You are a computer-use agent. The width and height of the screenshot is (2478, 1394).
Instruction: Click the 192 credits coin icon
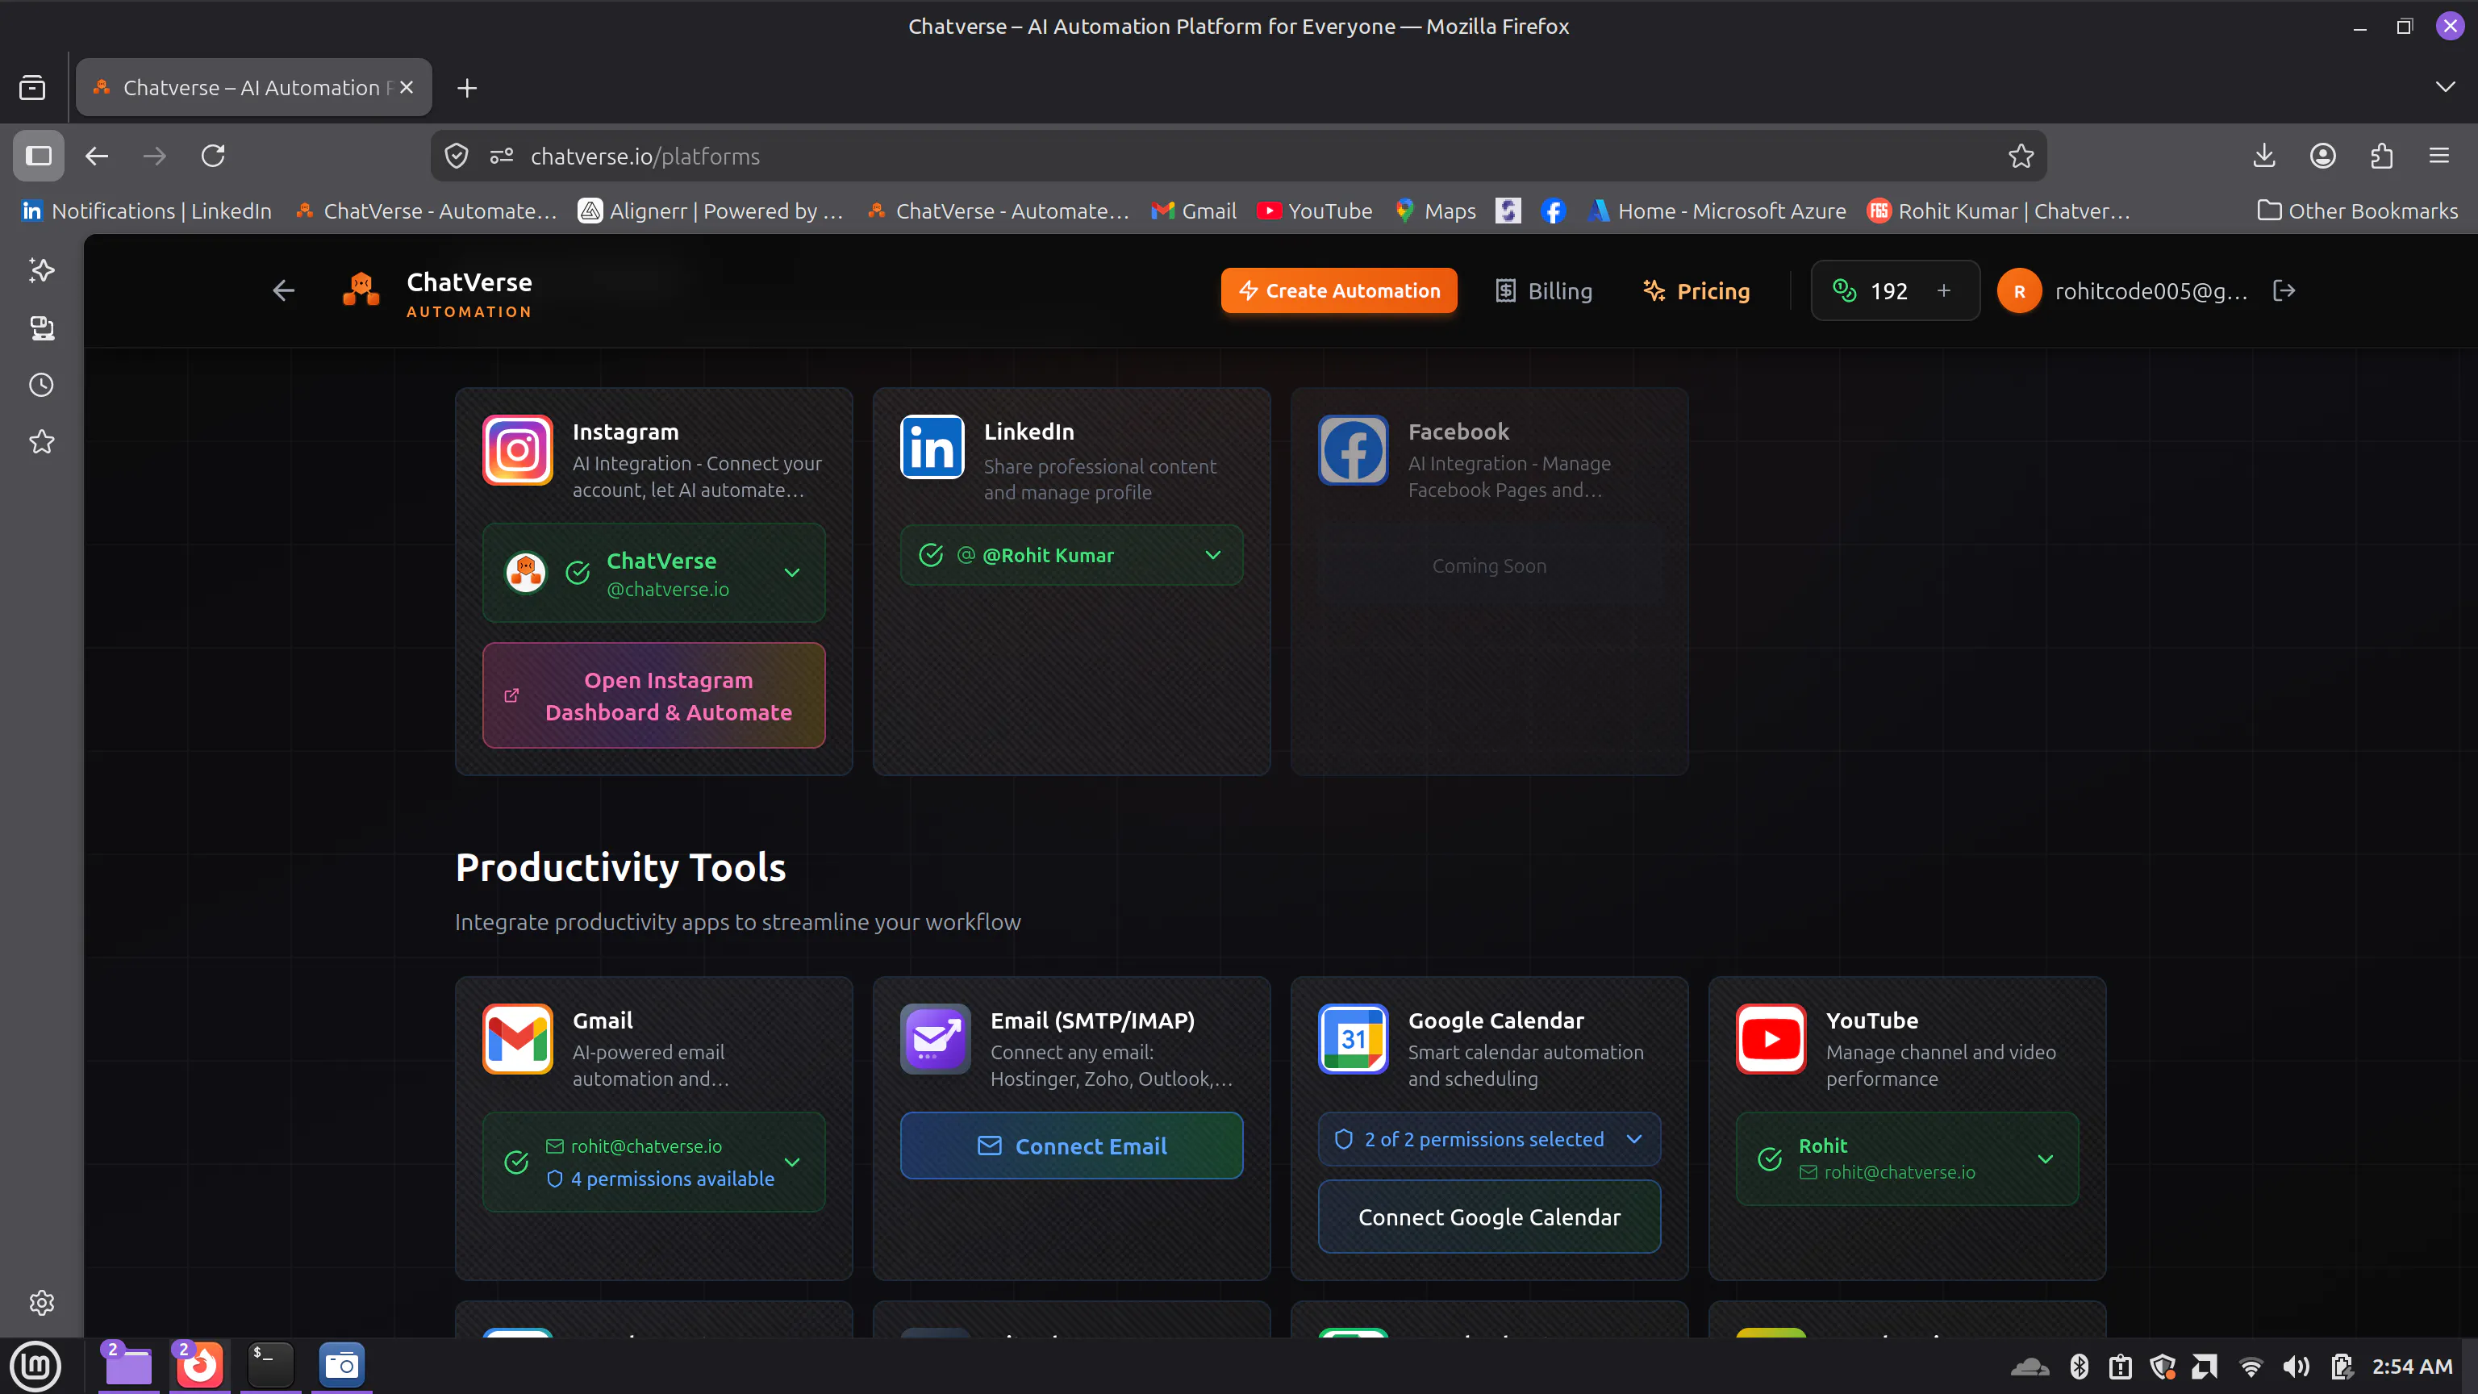coord(1844,290)
